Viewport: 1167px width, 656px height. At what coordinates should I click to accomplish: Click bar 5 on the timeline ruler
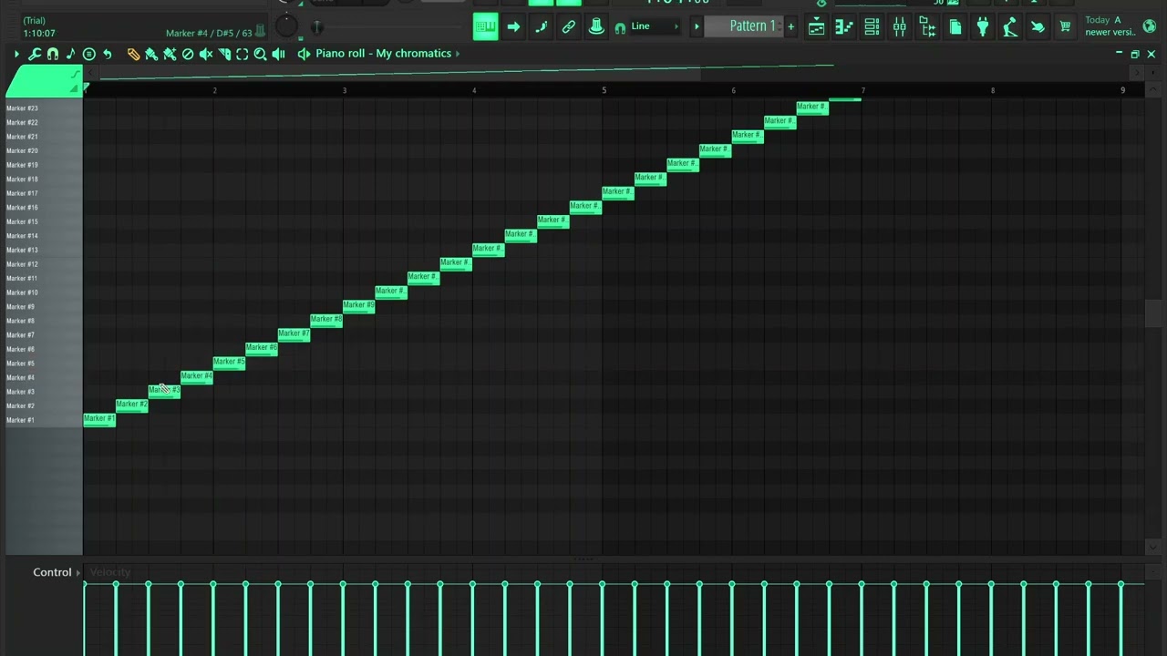604,90
